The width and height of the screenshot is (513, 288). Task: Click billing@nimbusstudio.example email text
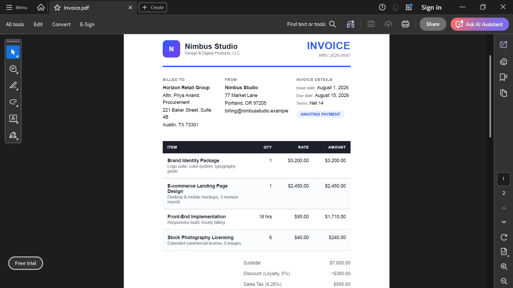(x=256, y=111)
